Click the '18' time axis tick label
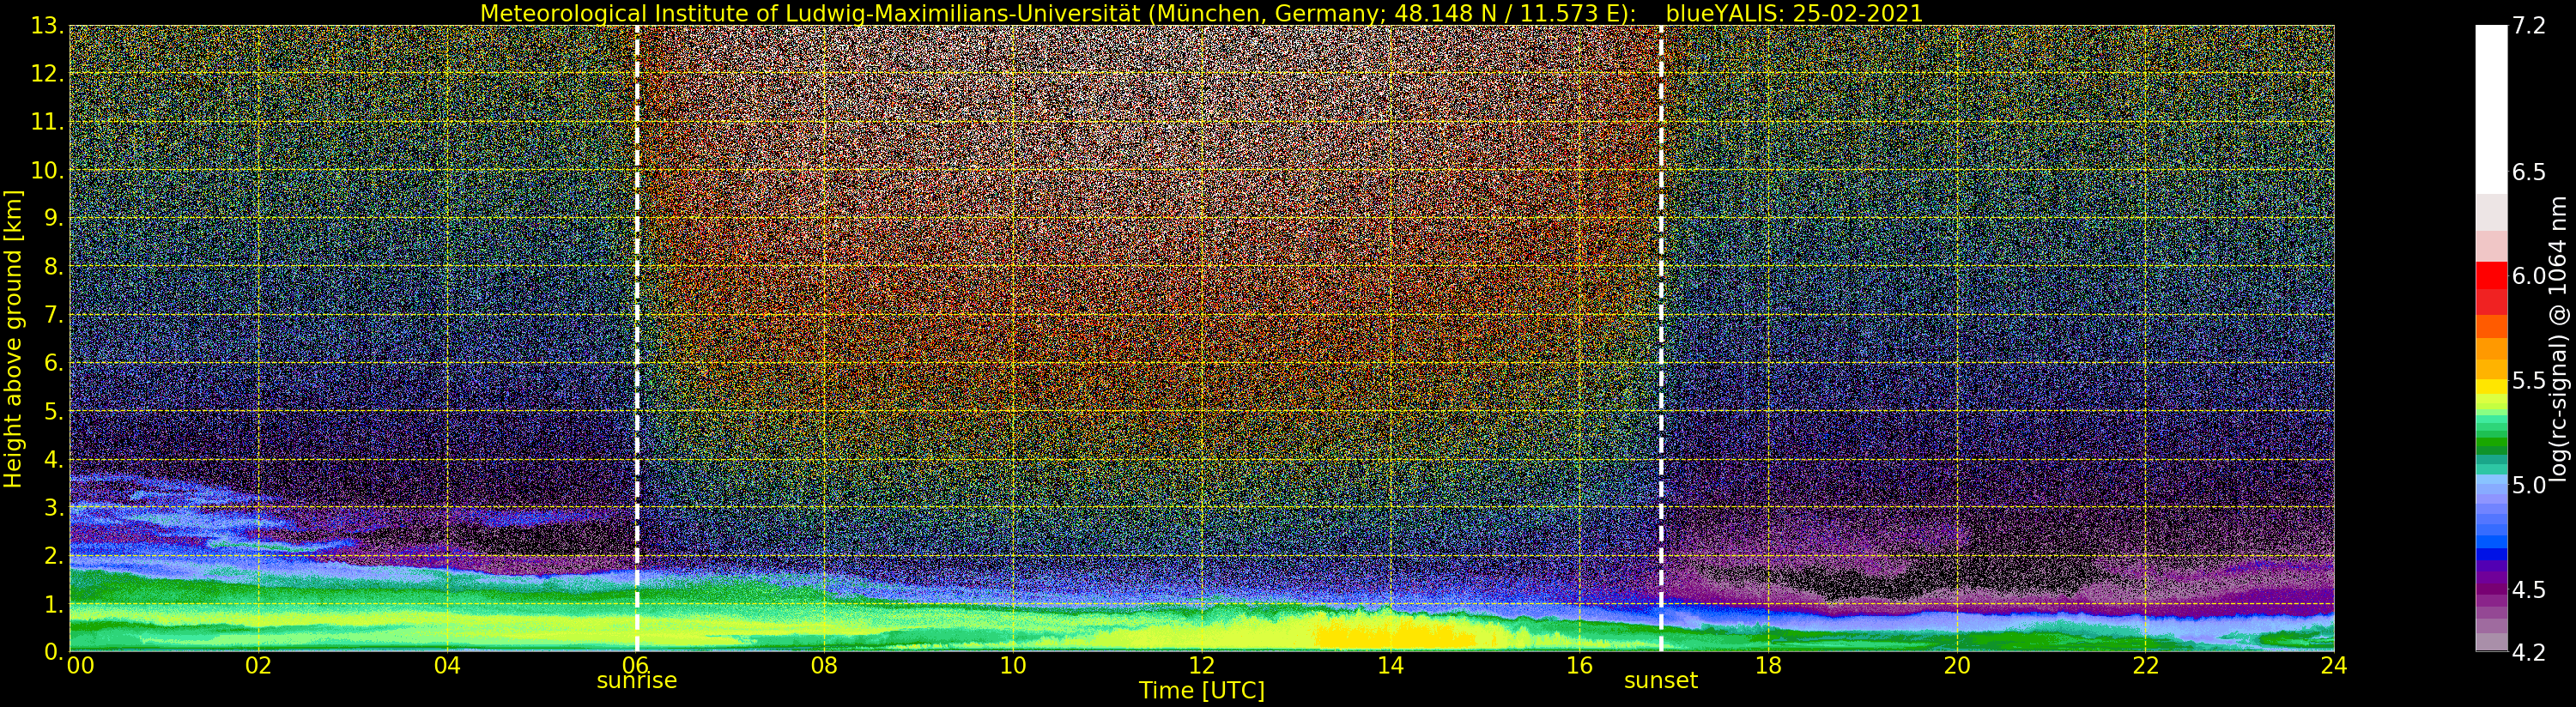The height and width of the screenshot is (707, 2576). click(1768, 666)
